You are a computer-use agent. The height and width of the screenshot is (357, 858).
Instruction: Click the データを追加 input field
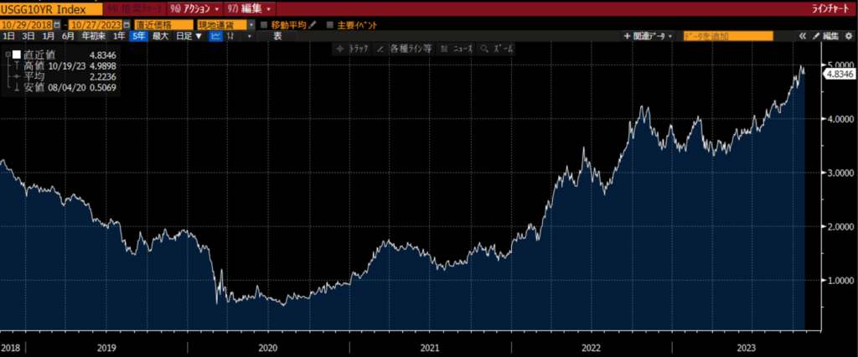coord(726,37)
